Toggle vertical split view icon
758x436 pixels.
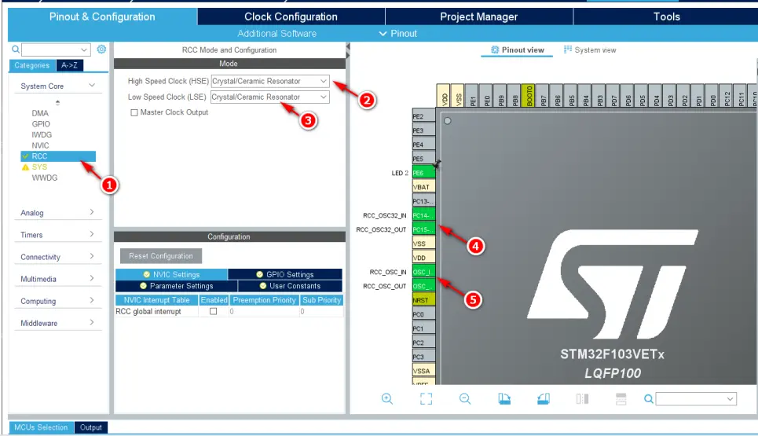point(582,399)
